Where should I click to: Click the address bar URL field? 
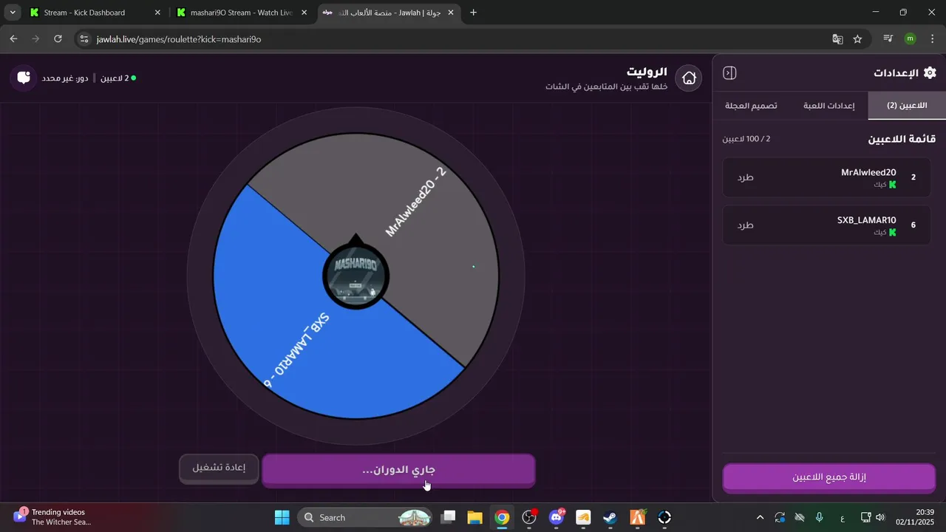[458, 39]
